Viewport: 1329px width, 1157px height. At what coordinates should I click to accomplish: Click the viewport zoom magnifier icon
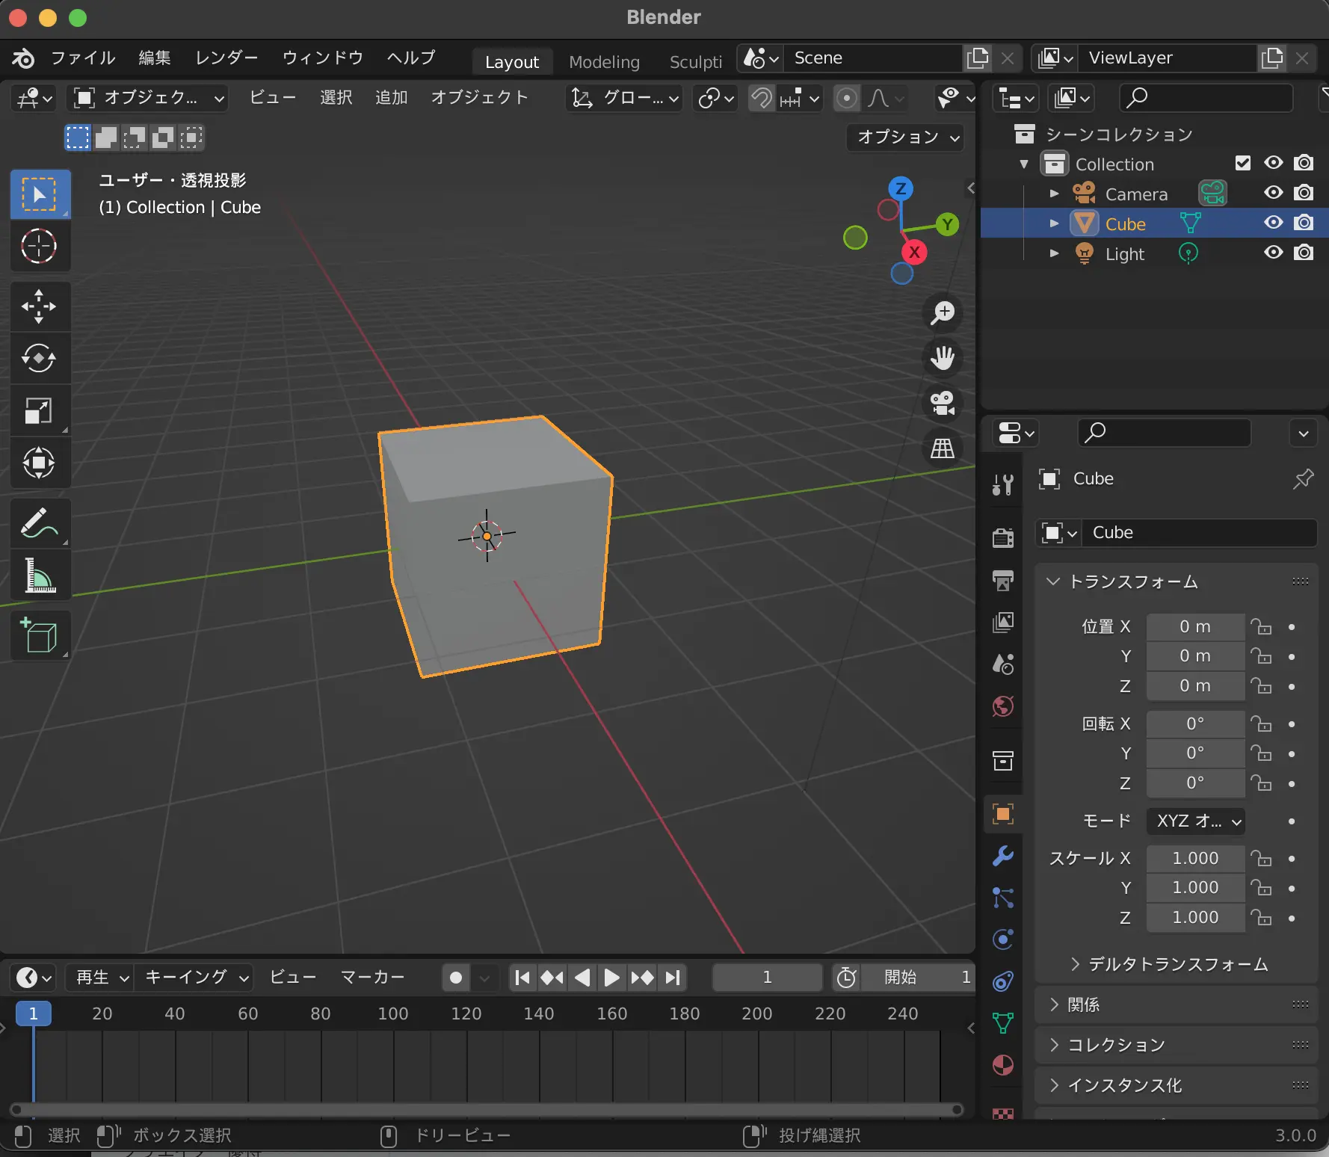tap(943, 312)
